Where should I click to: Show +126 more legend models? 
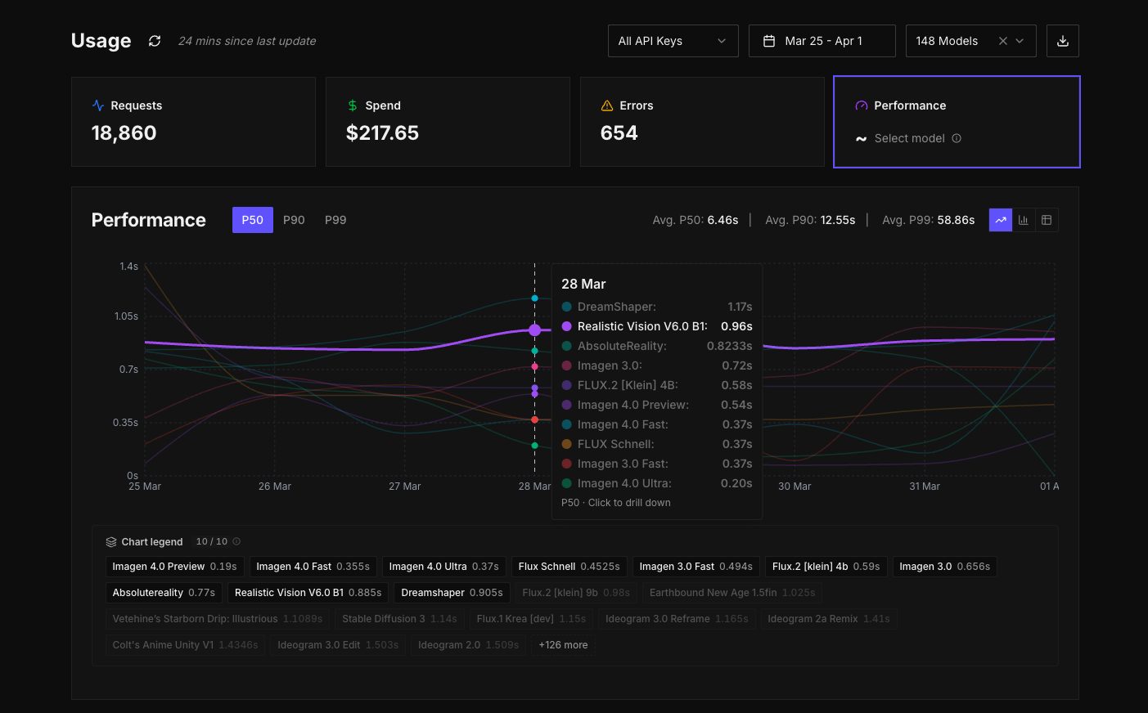[563, 645]
